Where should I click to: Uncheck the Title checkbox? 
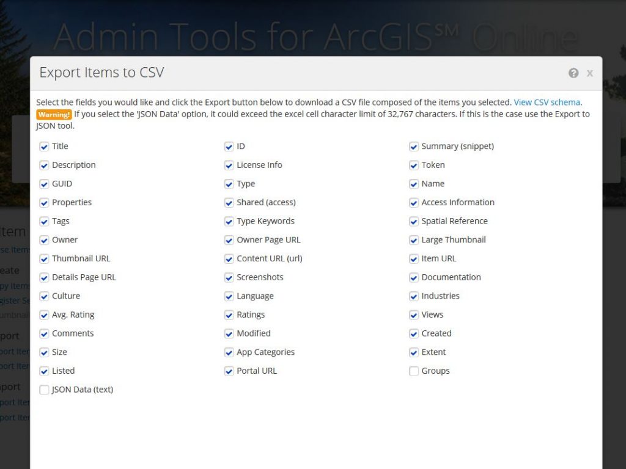pyautogui.click(x=44, y=147)
